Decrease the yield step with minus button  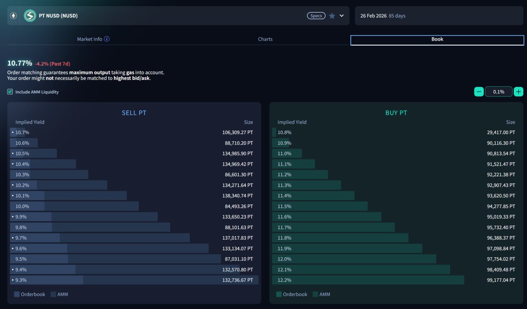click(479, 92)
